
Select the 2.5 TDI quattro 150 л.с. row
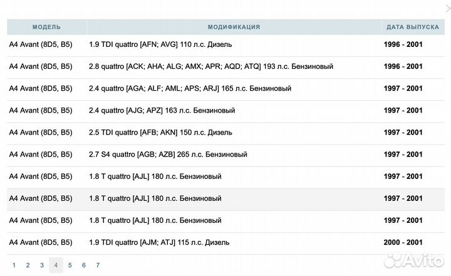pos(161,132)
